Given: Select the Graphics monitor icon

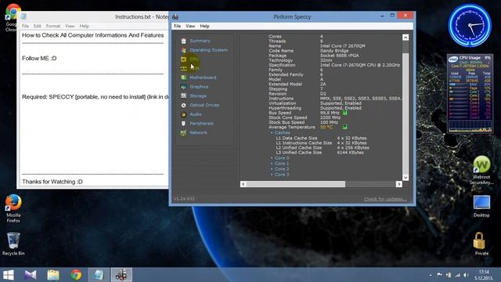Looking at the screenshot, I should [183, 87].
